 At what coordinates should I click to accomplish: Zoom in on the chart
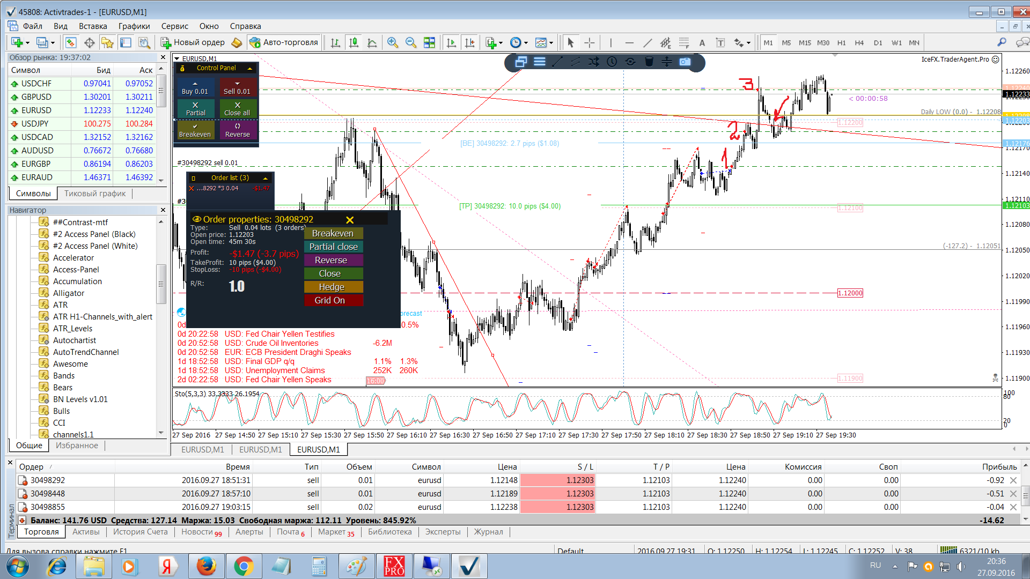(x=393, y=42)
